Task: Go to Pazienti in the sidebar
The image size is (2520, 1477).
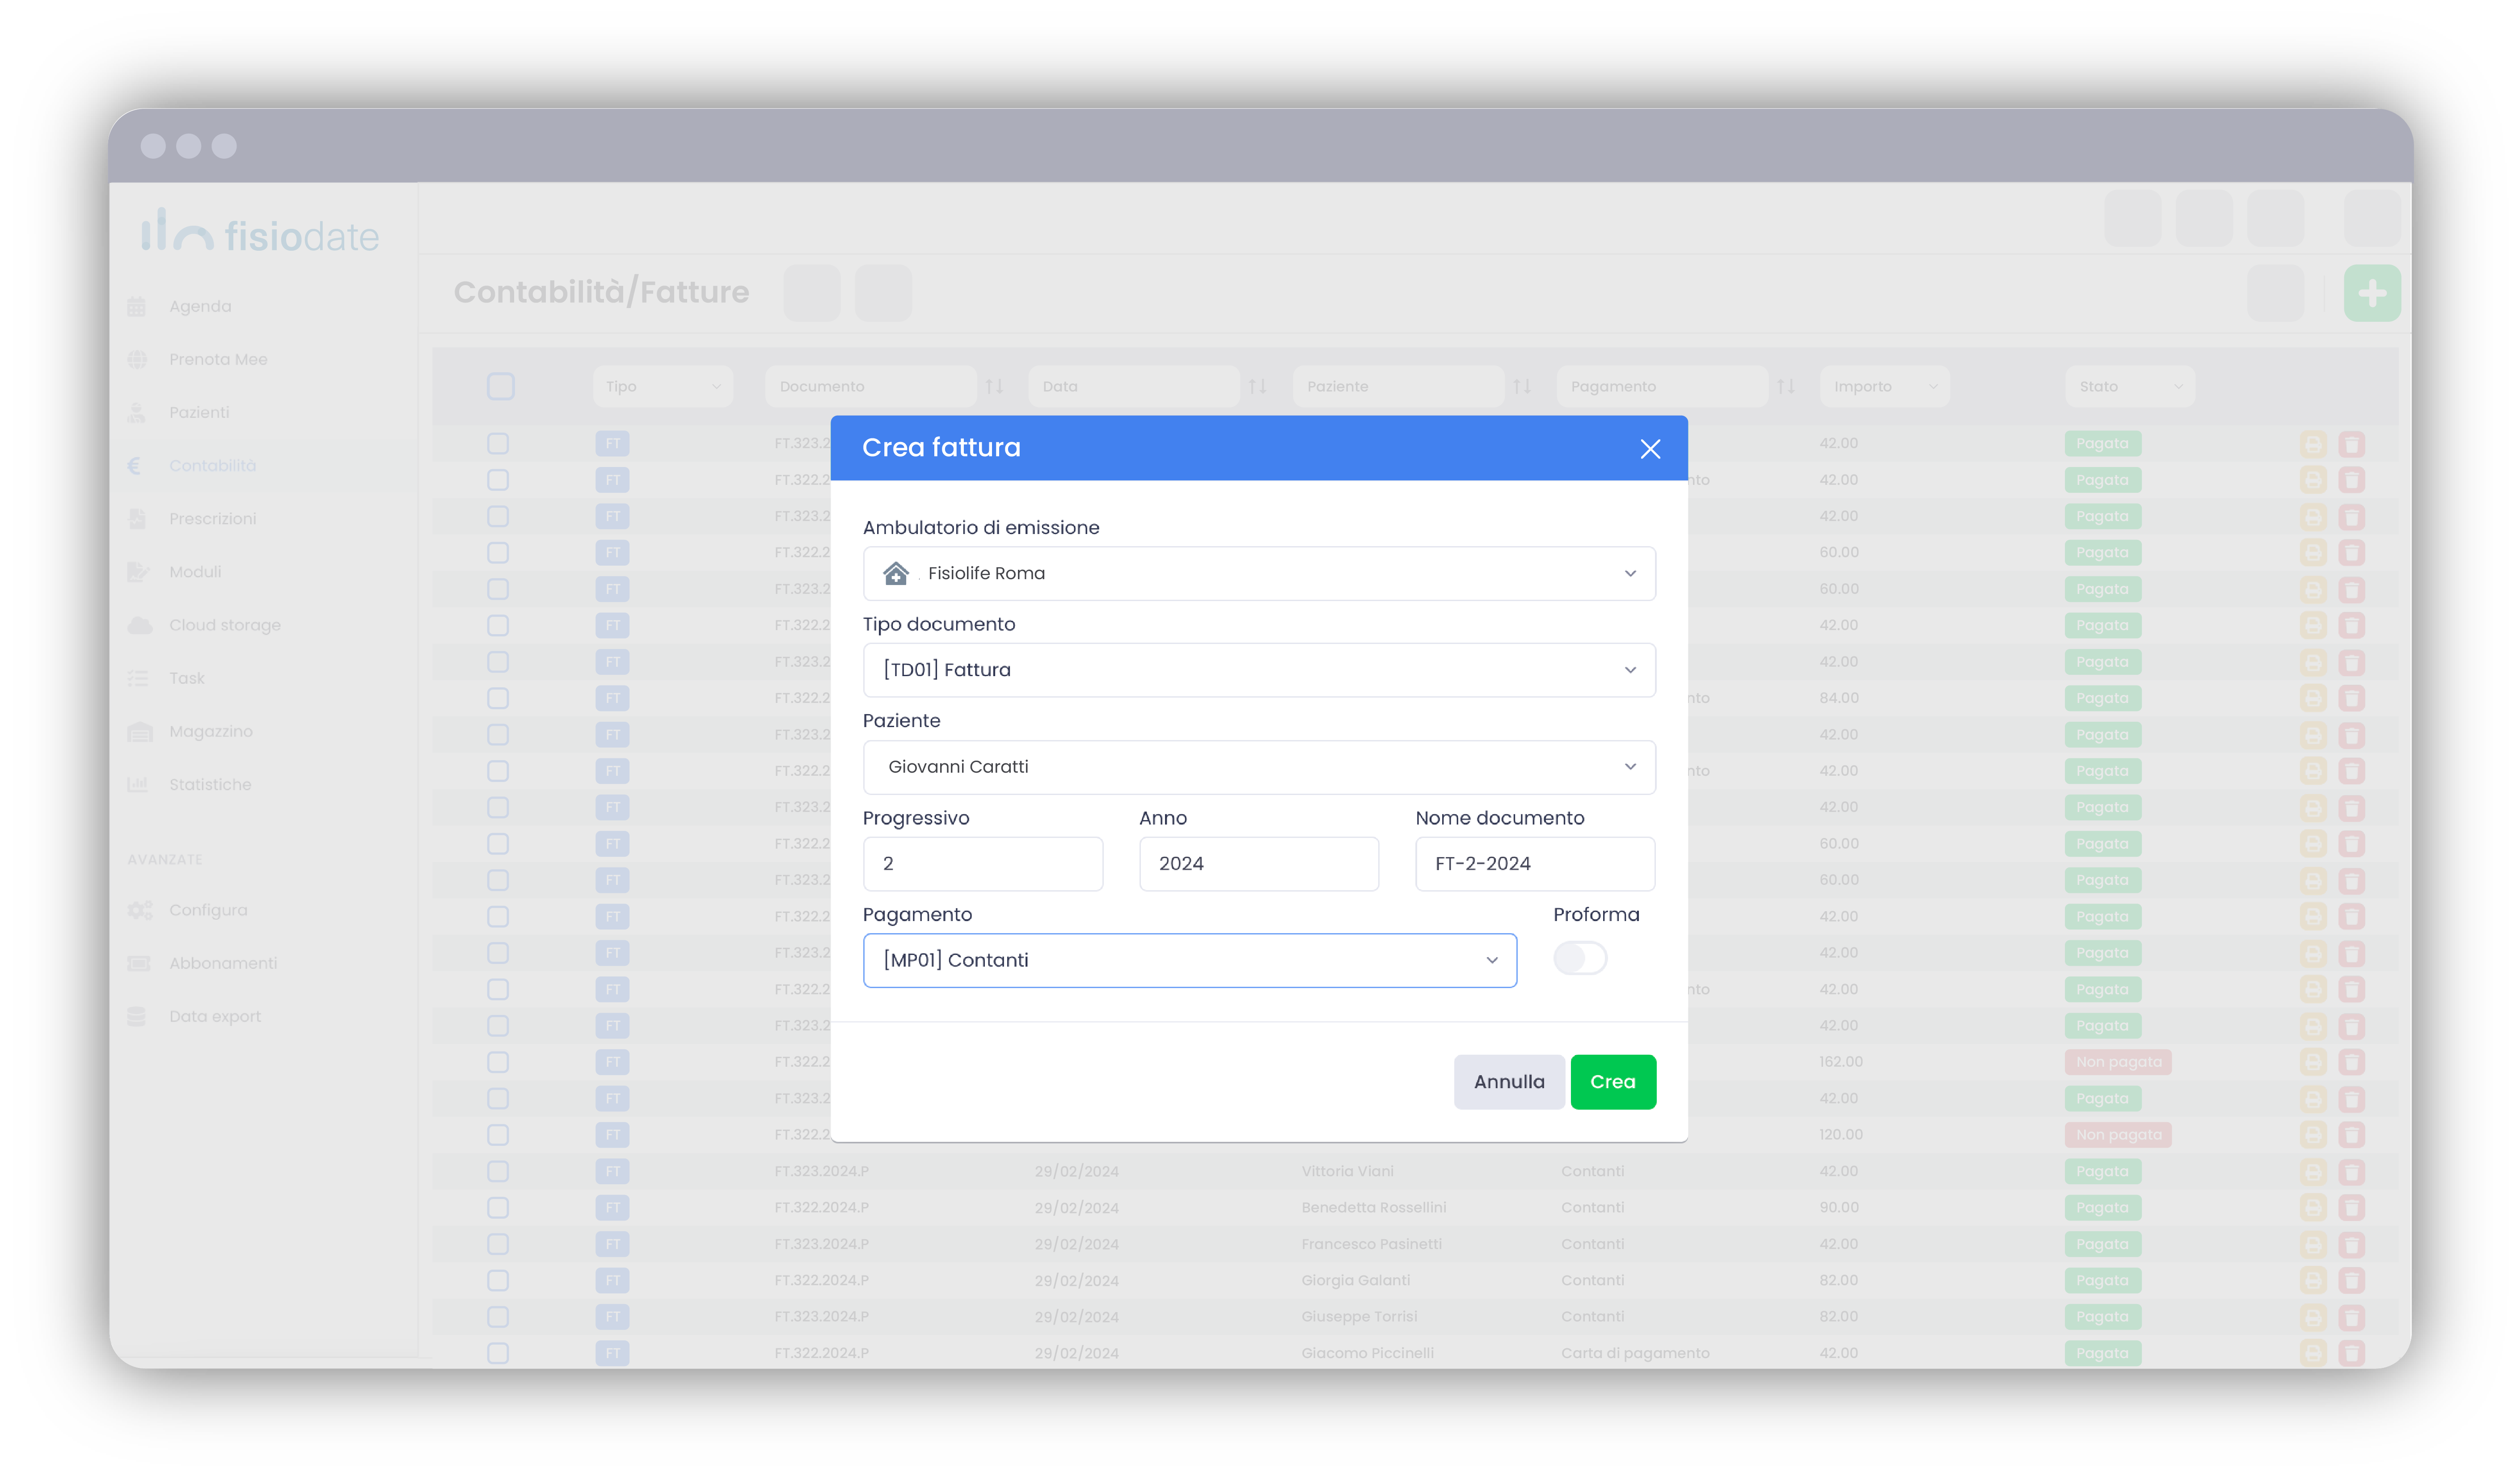Action: coord(199,413)
